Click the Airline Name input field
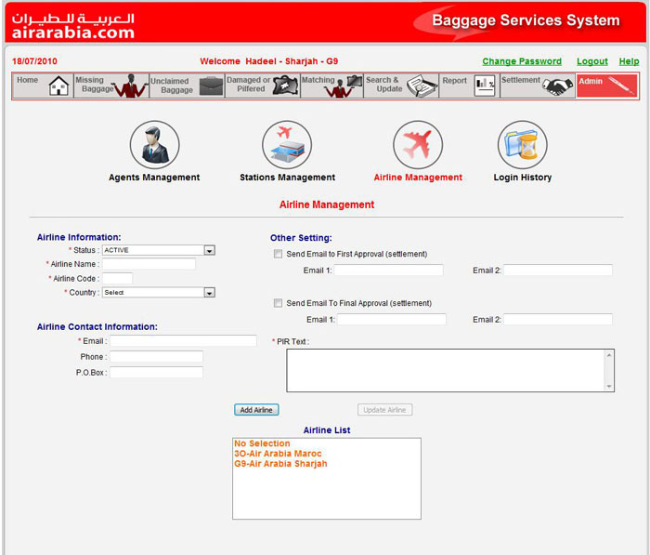This screenshot has height=555, width=650. pyautogui.click(x=149, y=264)
